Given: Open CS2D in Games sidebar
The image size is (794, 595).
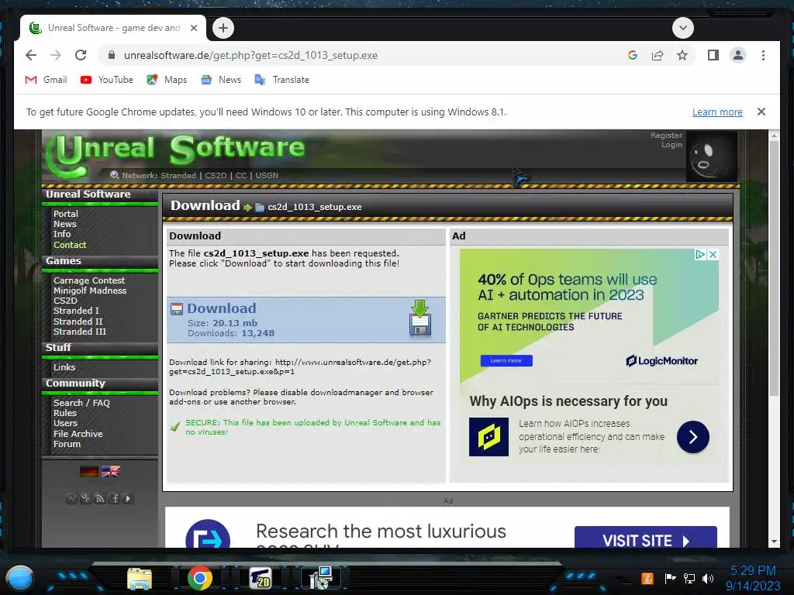Looking at the screenshot, I should tap(65, 301).
